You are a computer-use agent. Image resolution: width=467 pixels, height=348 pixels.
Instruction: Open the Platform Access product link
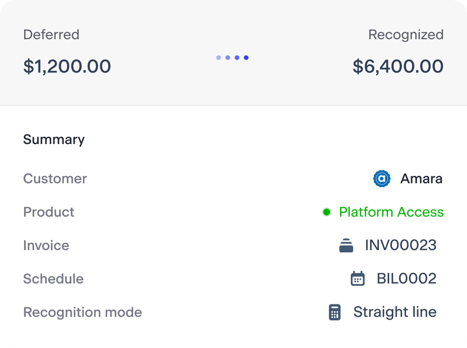pyautogui.click(x=391, y=212)
